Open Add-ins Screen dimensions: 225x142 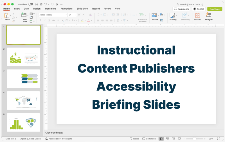[197, 17]
